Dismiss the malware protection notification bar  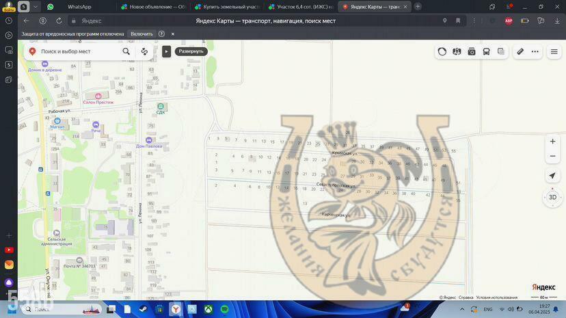pos(173,34)
